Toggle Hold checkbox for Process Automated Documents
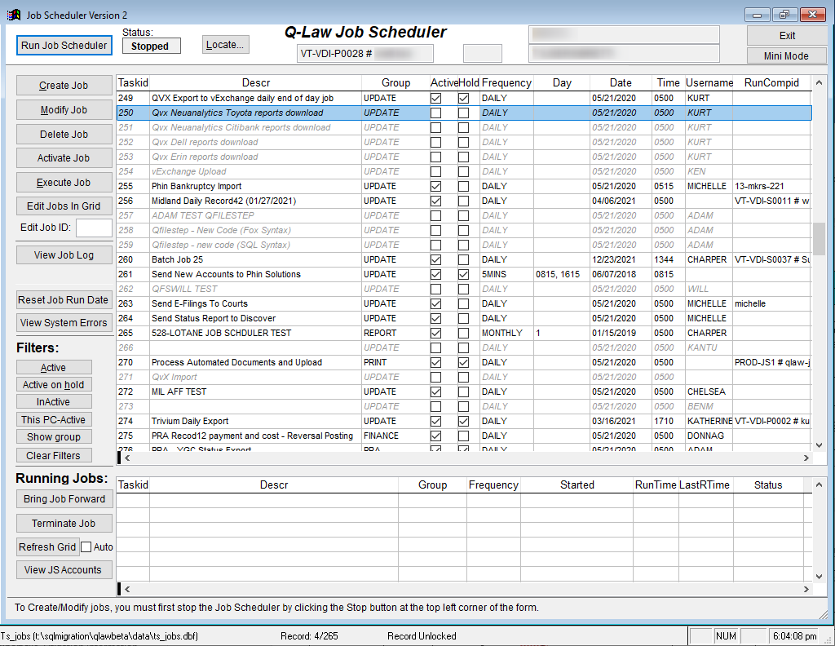Viewport: 835px width, 646px height. tap(464, 362)
